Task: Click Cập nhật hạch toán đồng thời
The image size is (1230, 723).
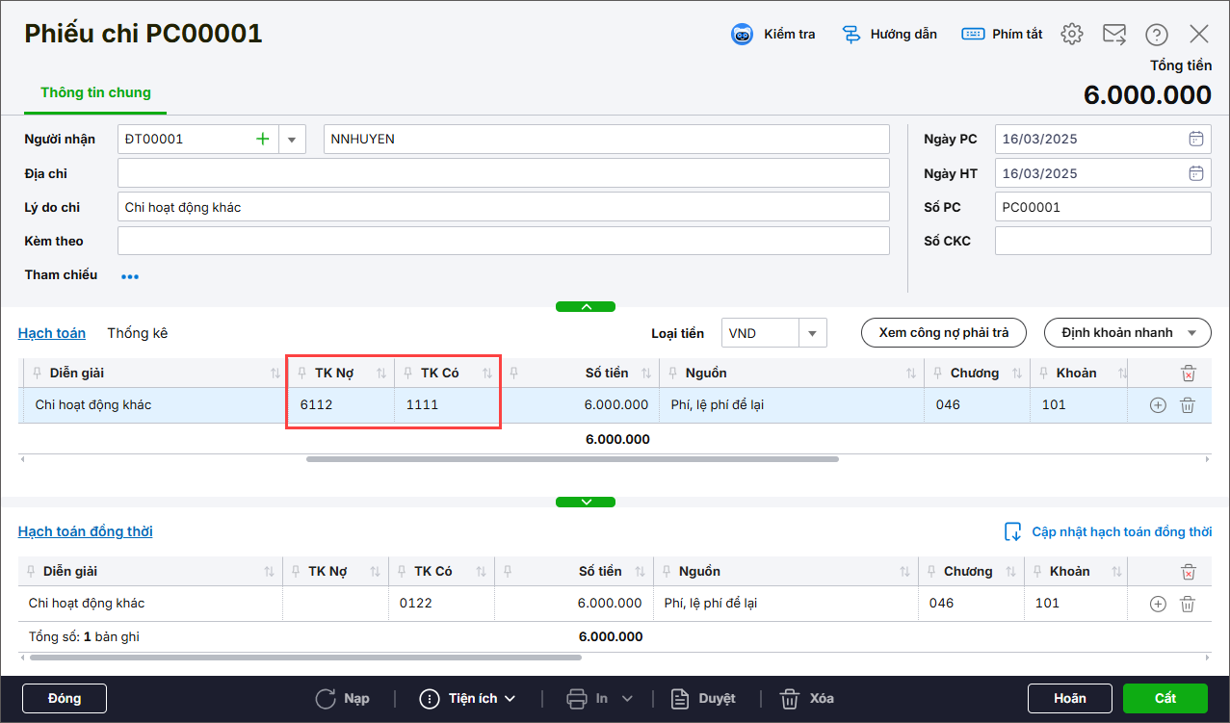Action: (x=1108, y=531)
